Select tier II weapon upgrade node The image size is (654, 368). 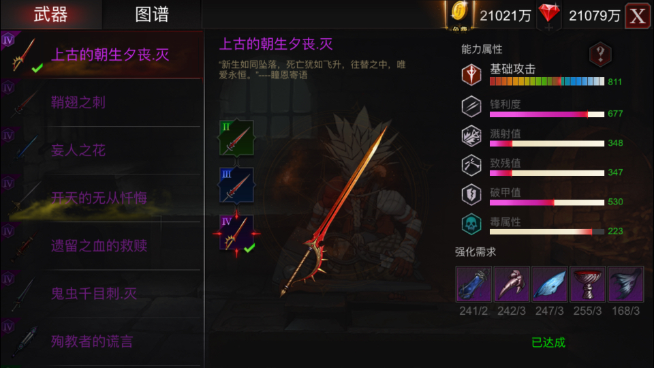click(236, 138)
